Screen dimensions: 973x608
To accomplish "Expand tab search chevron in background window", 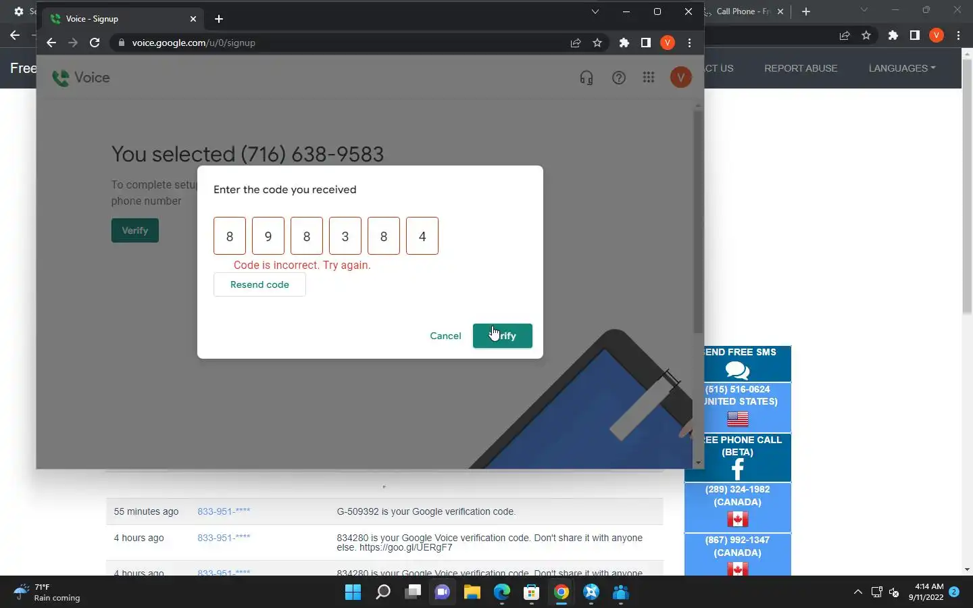I will 864,9.
